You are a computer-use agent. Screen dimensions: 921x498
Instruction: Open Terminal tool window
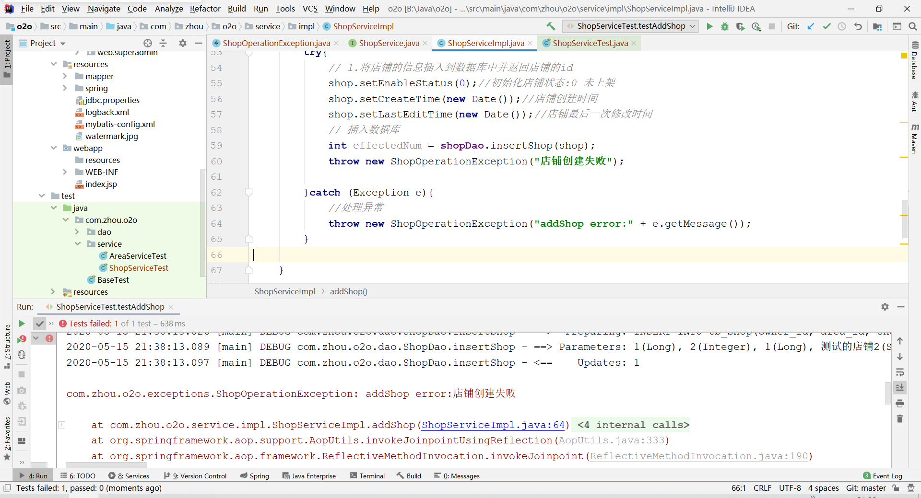367,476
